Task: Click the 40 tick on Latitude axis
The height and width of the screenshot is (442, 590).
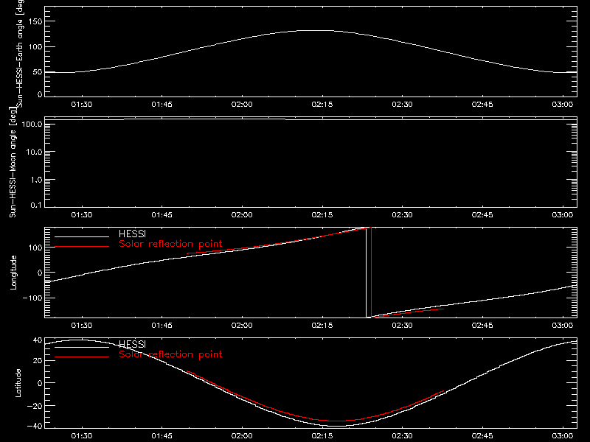Action: click(38, 340)
